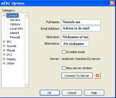Expand the Display category
116x98 pixels.
pyautogui.click(x=4, y=59)
